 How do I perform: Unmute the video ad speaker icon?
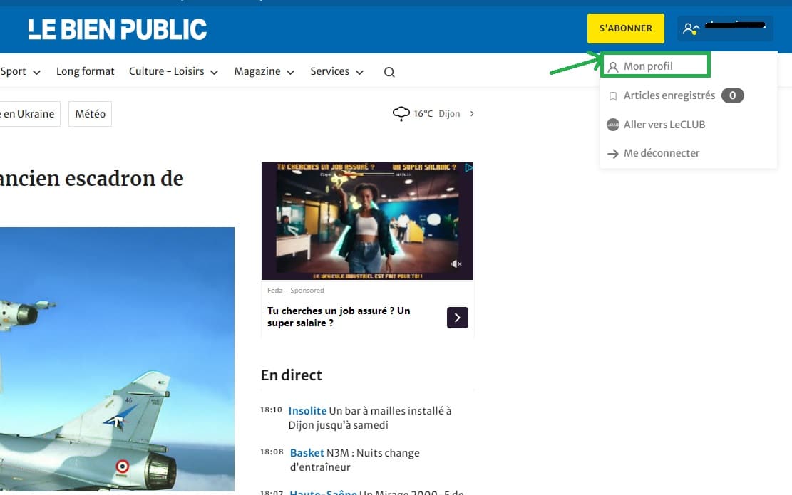[456, 264]
